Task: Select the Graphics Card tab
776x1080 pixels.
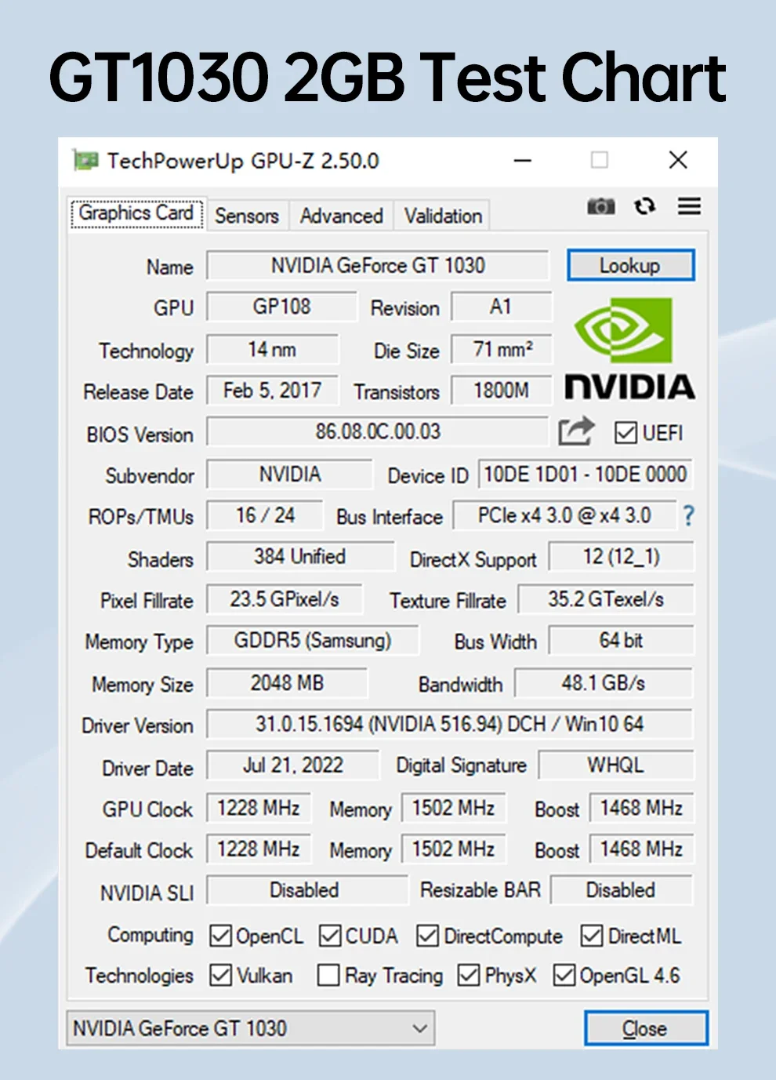Action: [136, 213]
